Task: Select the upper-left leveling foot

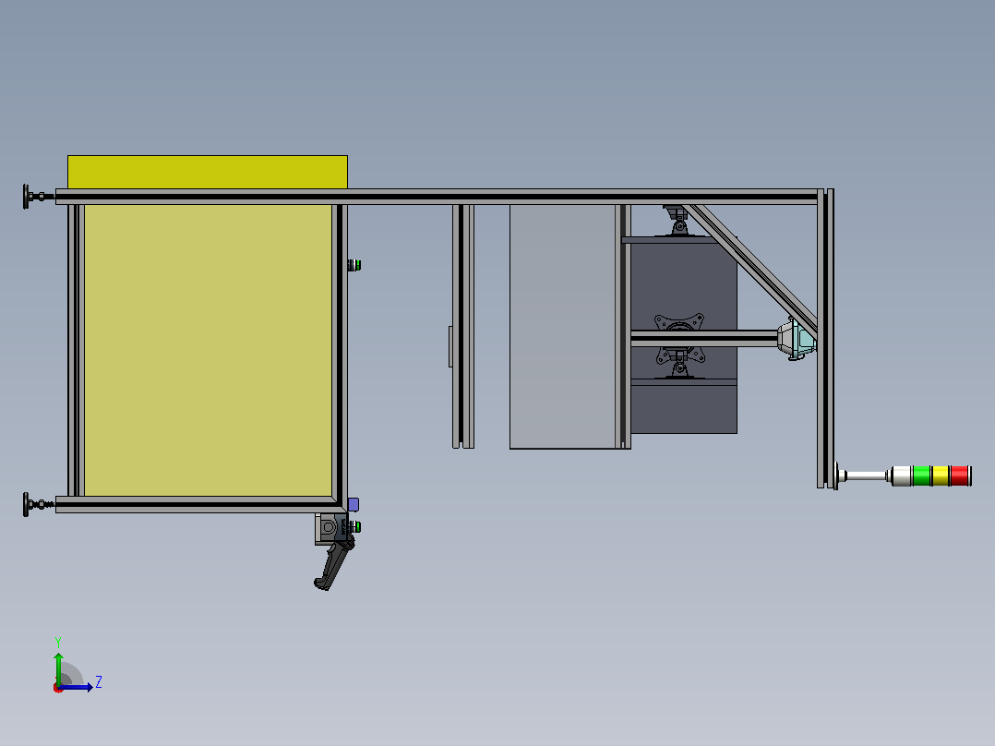Action: coord(38,196)
